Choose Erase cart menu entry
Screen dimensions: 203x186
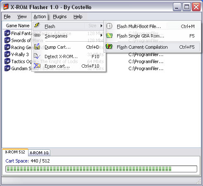[68, 66]
